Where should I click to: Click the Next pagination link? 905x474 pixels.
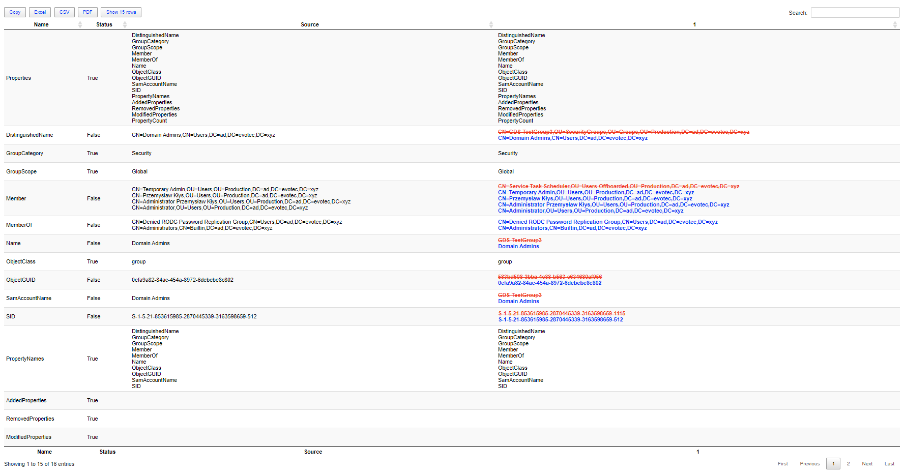tap(867, 464)
